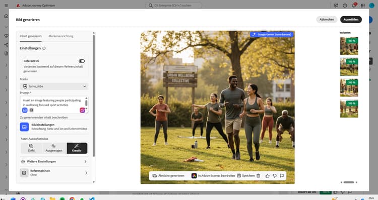This screenshot has height=200, width=378.
Task: Click the info icon next to Einstellungen
Action: (x=44, y=48)
